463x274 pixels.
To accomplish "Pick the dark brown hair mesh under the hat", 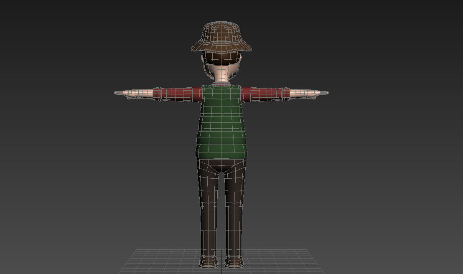I will tap(221, 58).
